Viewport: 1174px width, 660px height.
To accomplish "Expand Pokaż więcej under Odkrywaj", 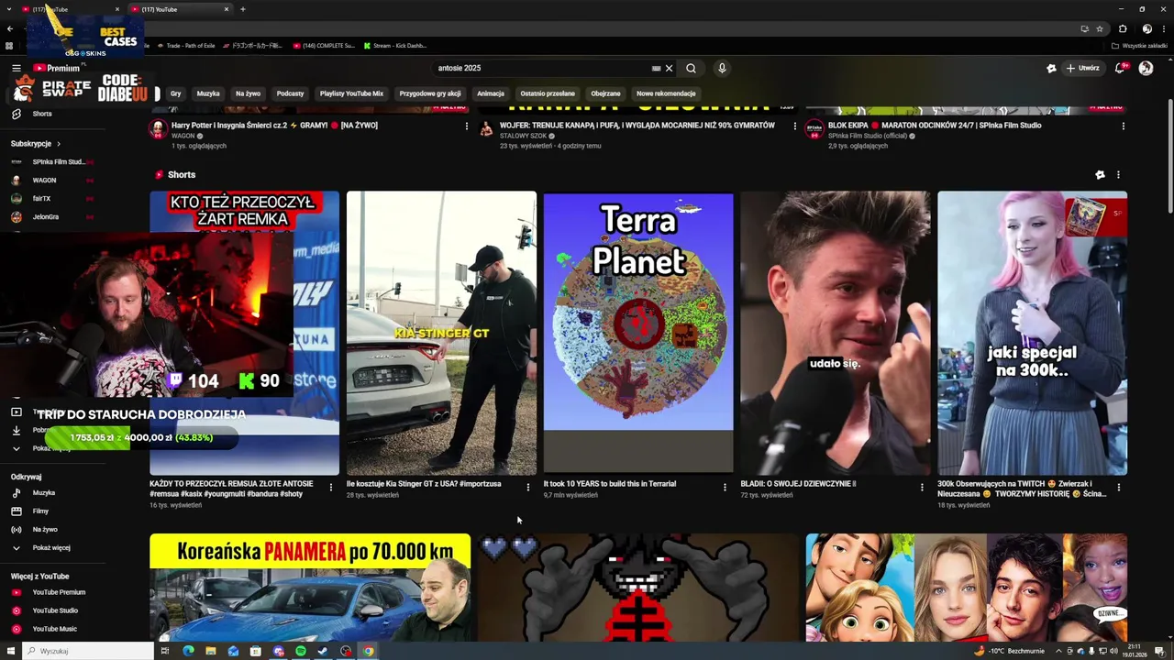I will (x=50, y=548).
